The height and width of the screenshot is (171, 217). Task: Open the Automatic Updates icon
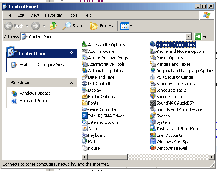coord(84,71)
